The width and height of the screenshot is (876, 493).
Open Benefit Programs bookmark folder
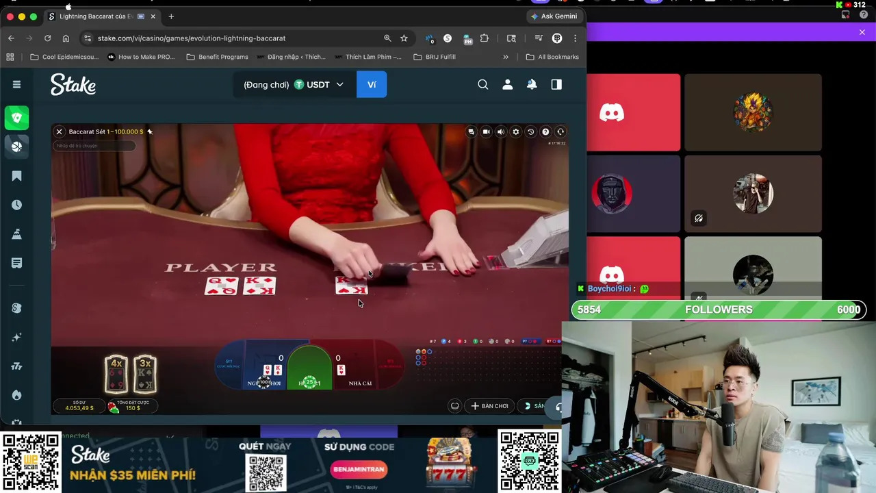pos(217,57)
